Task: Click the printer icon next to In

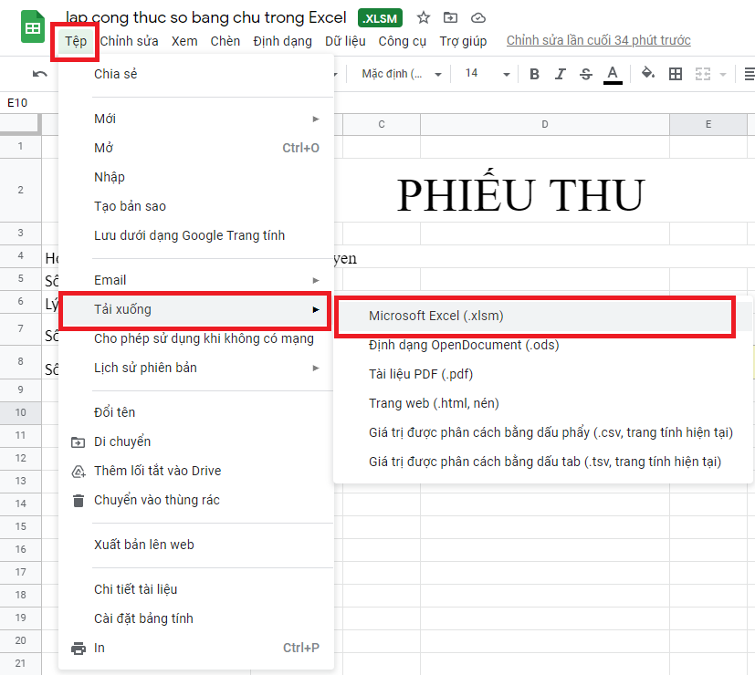Action: [79, 648]
